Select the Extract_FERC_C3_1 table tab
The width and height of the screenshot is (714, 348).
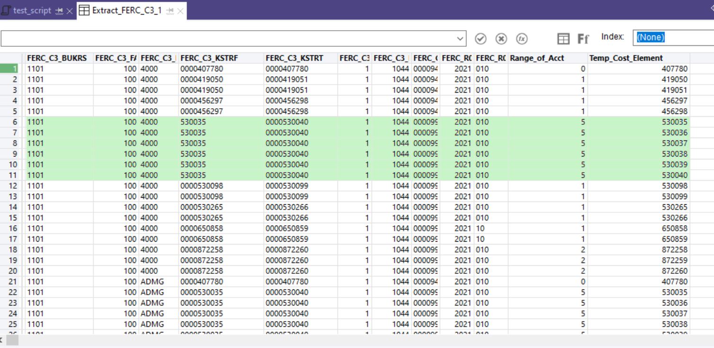126,10
